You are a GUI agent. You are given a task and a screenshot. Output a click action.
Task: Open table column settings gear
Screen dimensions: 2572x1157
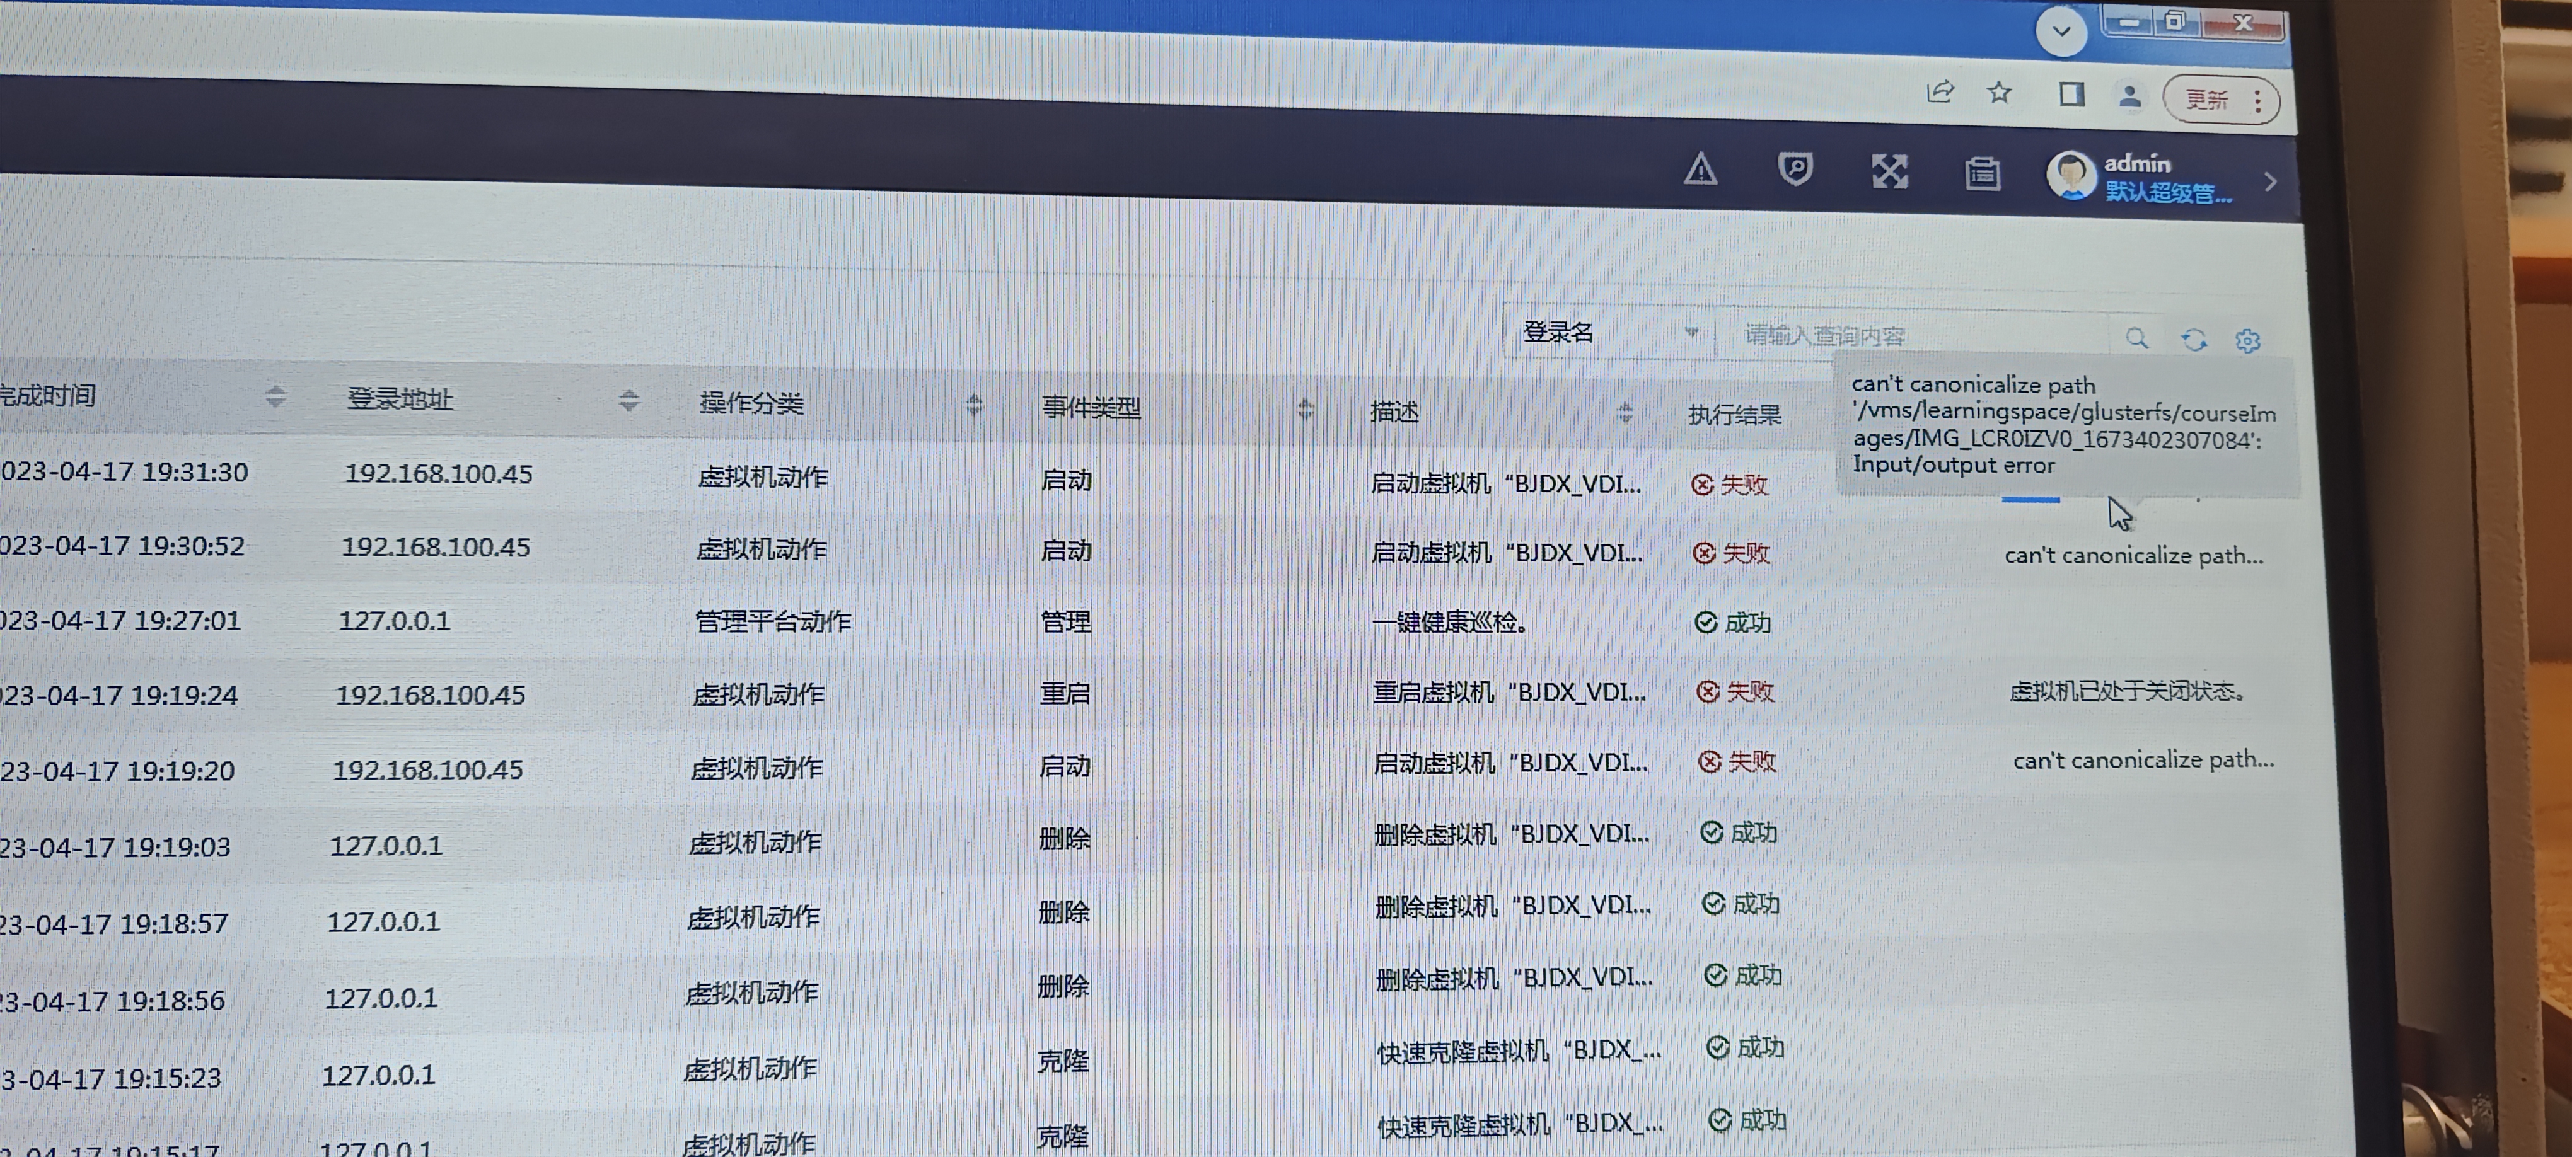click(x=2247, y=342)
